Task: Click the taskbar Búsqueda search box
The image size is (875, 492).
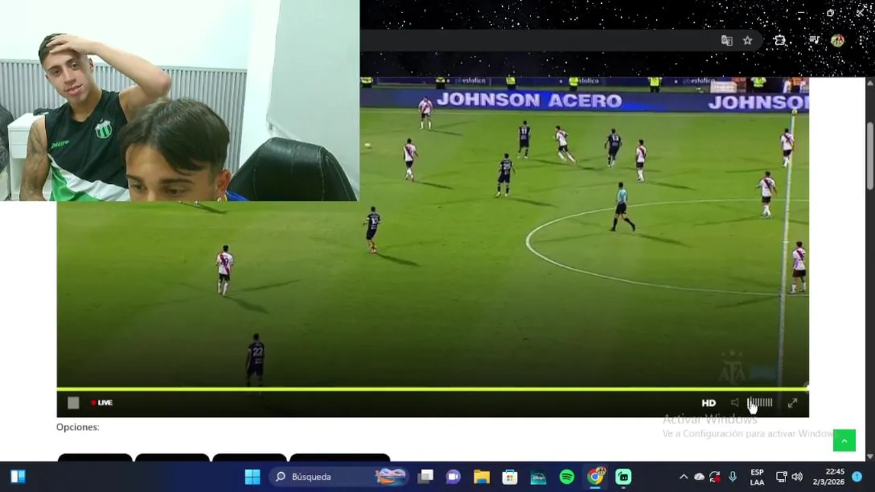Action: (x=338, y=477)
